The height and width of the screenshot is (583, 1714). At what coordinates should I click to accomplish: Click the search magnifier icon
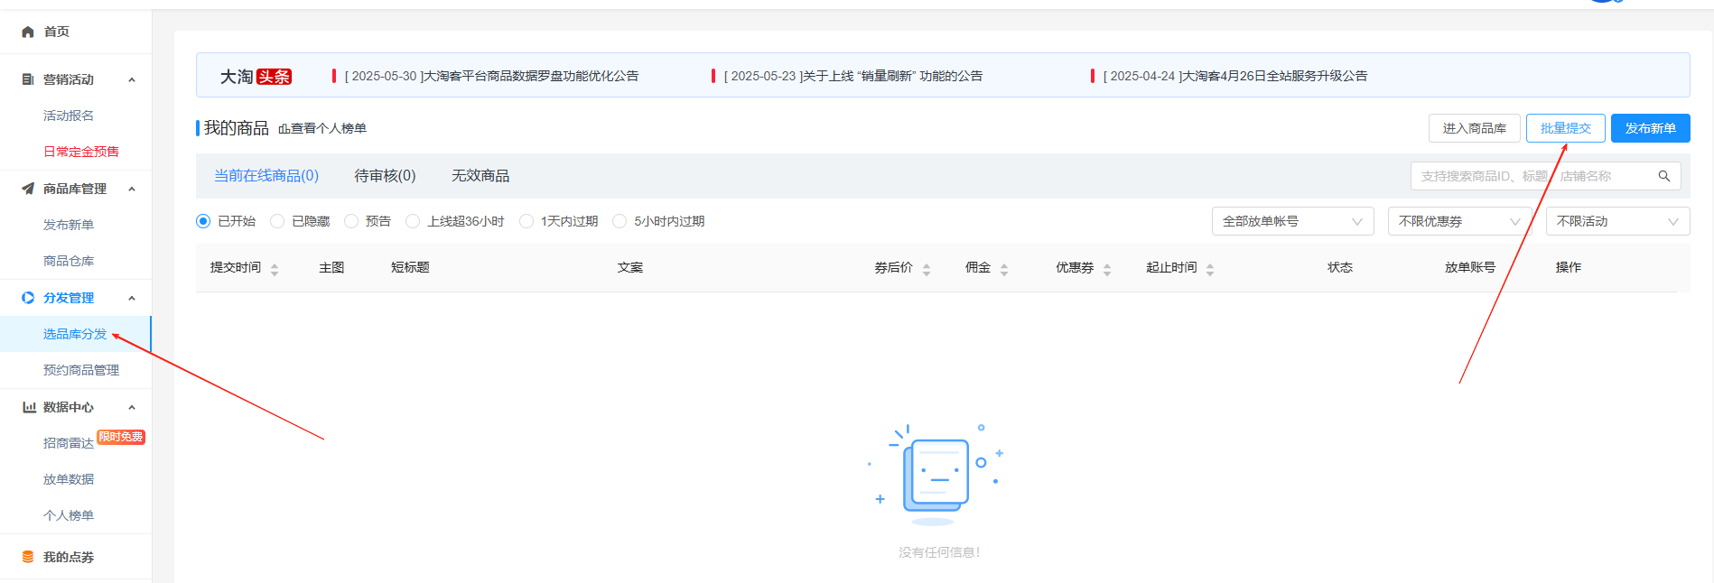click(x=1663, y=176)
